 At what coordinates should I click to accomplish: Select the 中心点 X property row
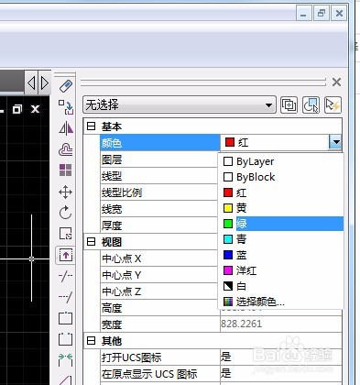coord(158,258)
